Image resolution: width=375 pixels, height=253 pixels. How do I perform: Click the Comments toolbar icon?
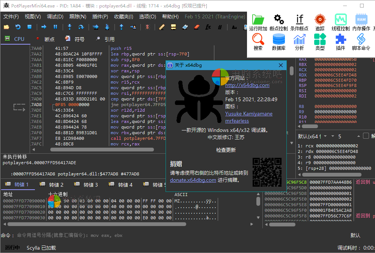point(173,27)
